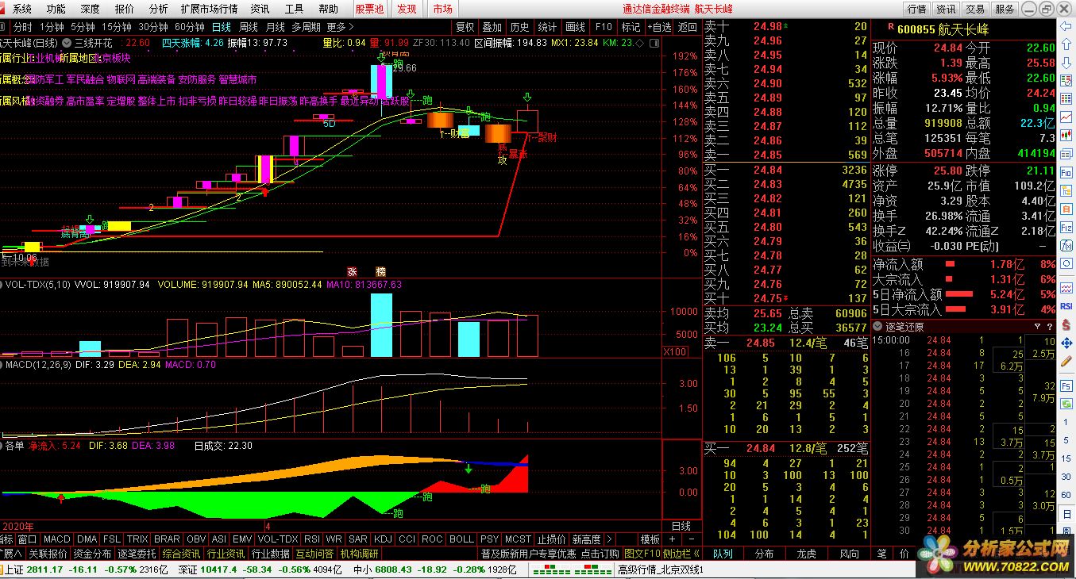Select the 30-minute sidebar period
Screen dimensions: 1076x579
tap(1066, 476)
